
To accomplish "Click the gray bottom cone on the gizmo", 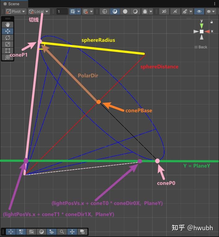I will tap(202, 37).
